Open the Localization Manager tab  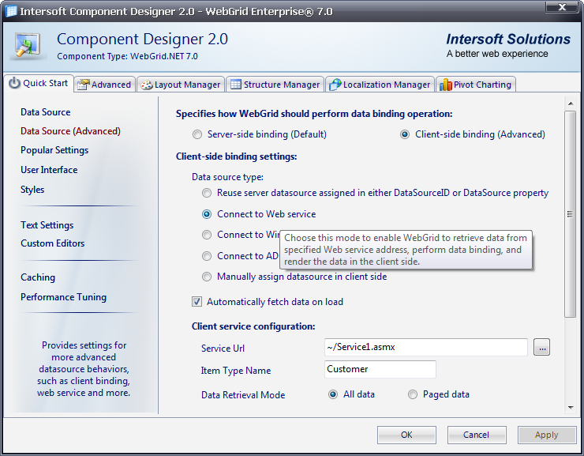tap(380, 85)
